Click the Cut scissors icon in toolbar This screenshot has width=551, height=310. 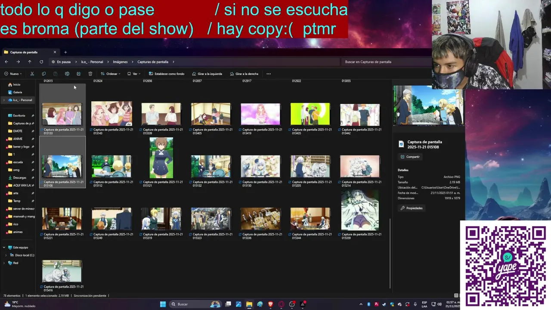click(32, 74)
